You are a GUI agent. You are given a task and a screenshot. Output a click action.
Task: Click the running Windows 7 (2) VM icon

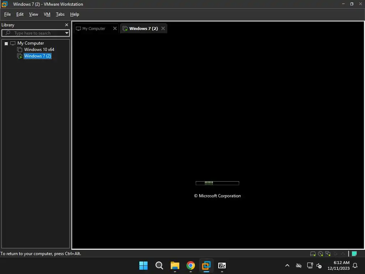20,56
